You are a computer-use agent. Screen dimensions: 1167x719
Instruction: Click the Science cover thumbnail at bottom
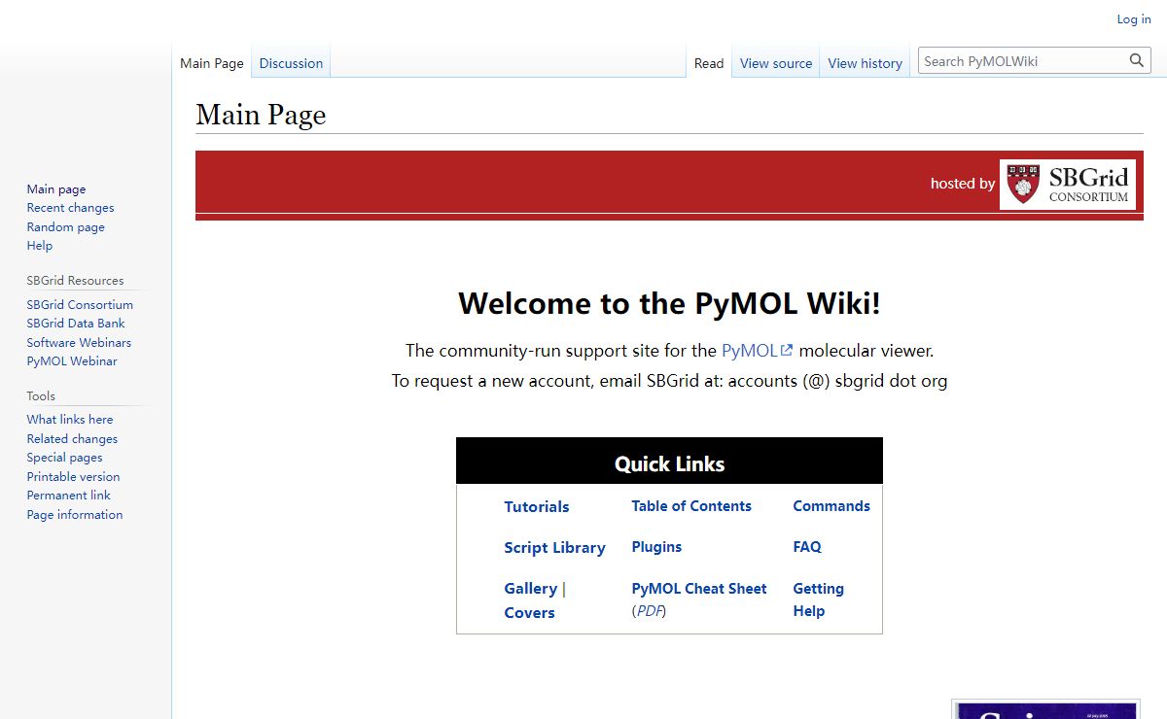[1045, 710]
